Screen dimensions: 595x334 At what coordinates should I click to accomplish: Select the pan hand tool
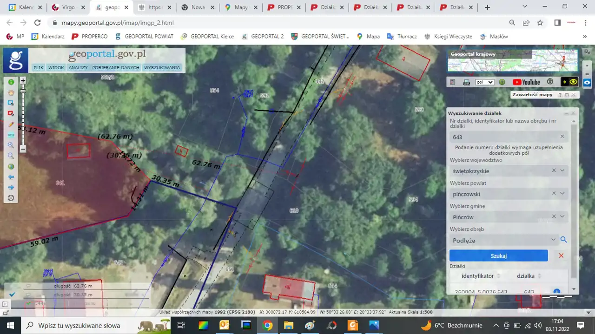coord(11,92)
